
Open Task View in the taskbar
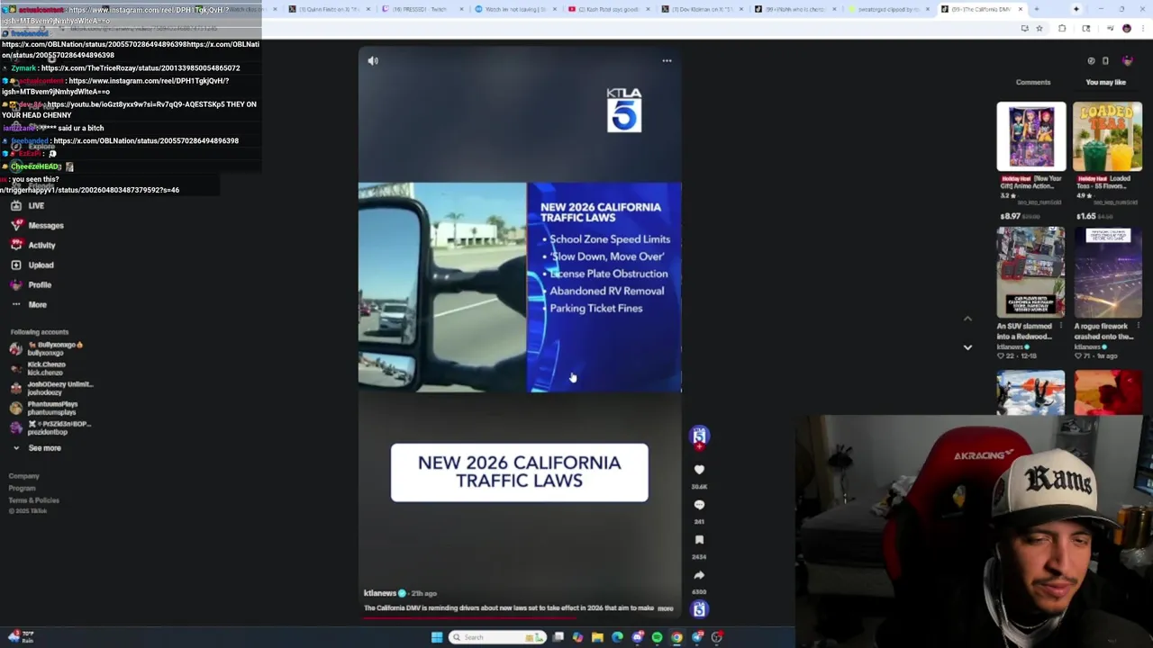(558, 637)
